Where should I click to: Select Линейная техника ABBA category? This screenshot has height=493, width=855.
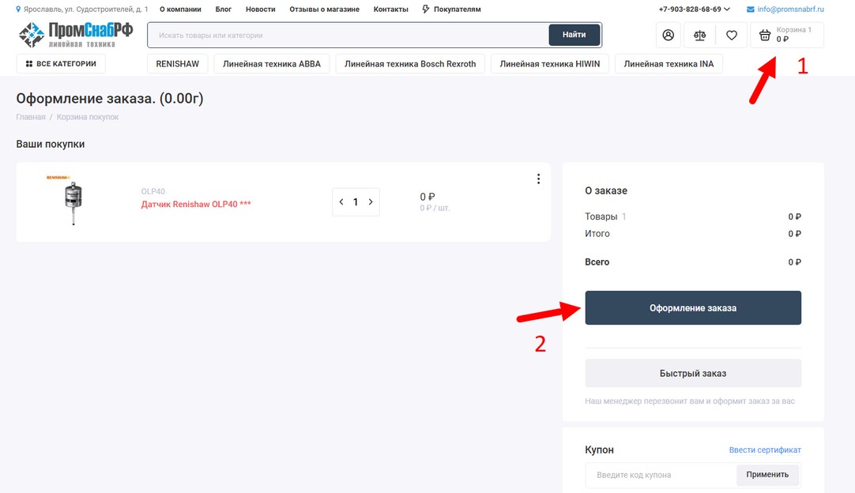pos(272,64)
